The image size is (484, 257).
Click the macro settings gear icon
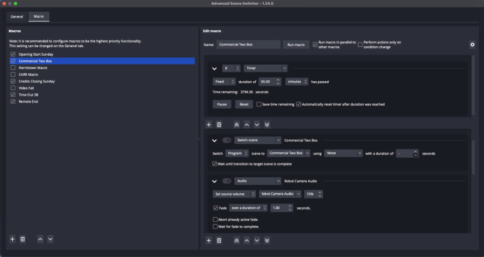coord(472,44)
